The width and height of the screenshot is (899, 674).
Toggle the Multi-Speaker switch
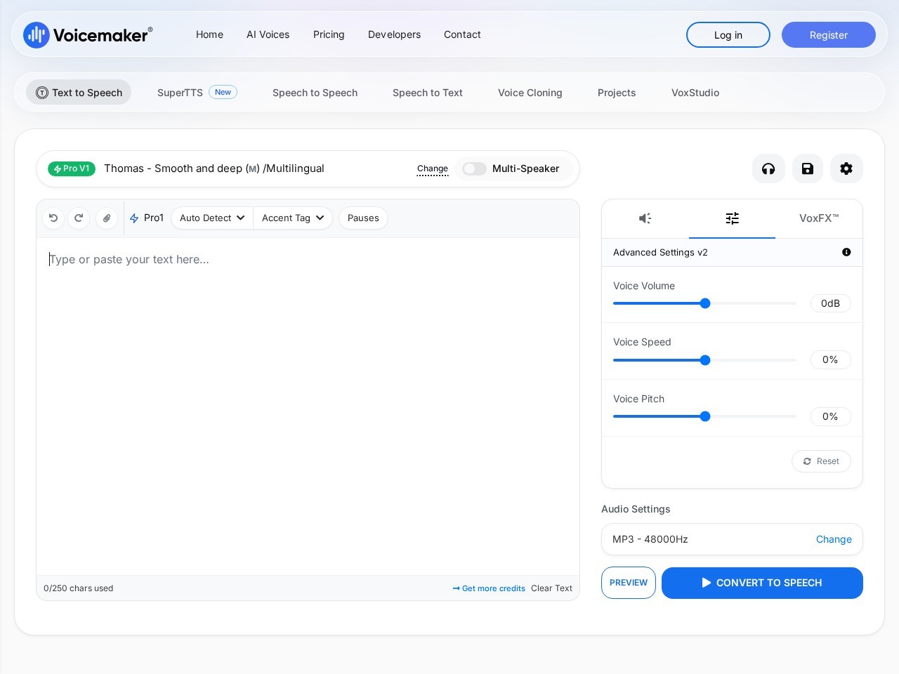point(474,168)
